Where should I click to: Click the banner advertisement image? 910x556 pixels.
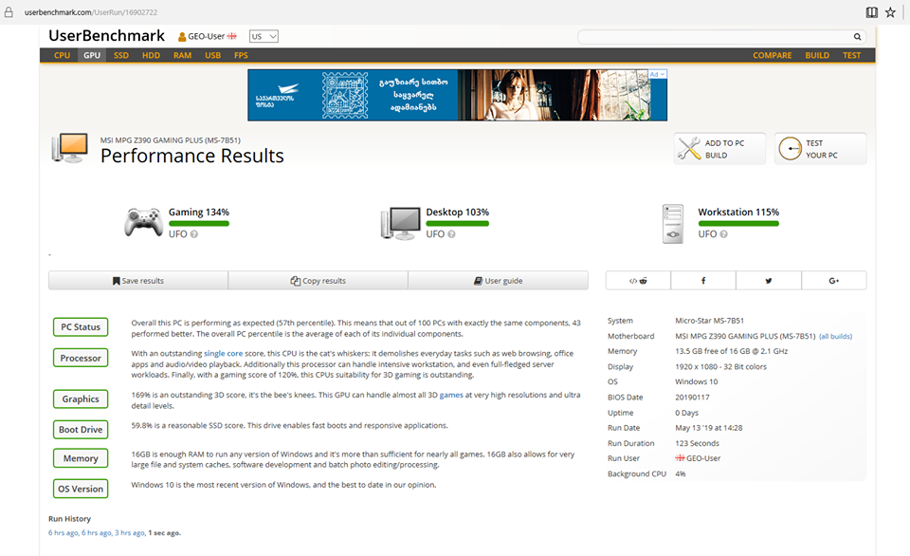tap(457, 95)
